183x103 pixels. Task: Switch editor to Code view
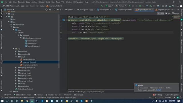pos(161,13)
